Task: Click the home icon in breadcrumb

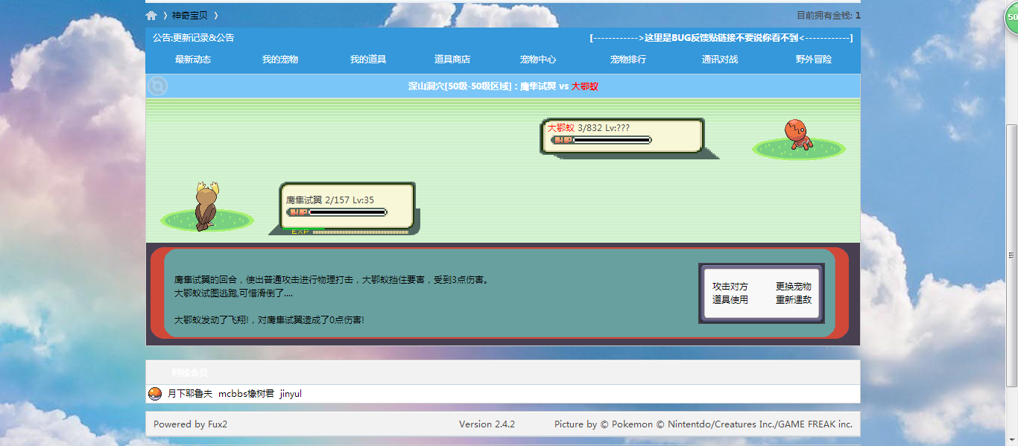Action: (x=151, y=16)
